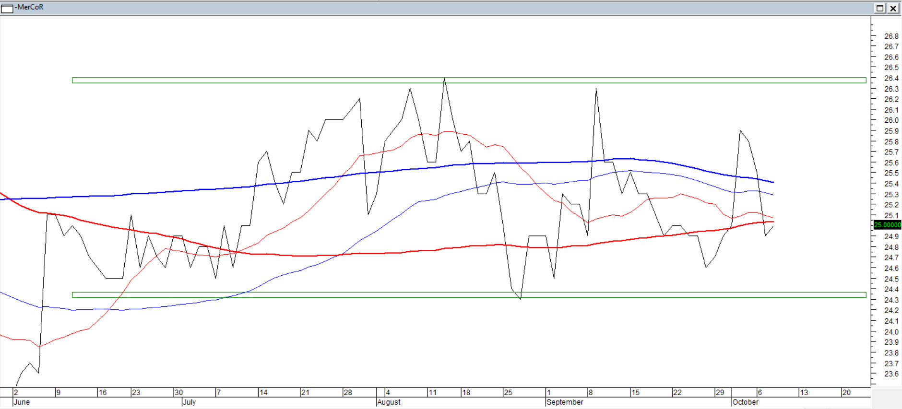Select the right end of thick blue average line
Viewport: 902px width, 409px height.
(x=773, y=182)
